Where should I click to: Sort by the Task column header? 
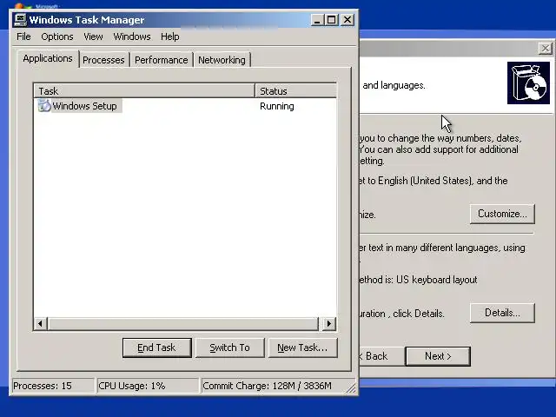(x=144, y=91)
